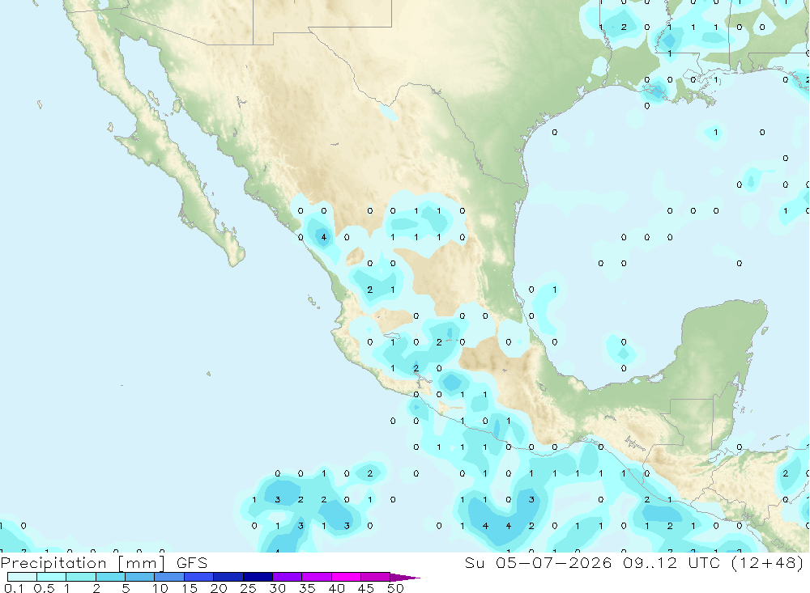The image size is (810, 593).
Task: Click the '25' legend scale label
Action: click(248, 588)
